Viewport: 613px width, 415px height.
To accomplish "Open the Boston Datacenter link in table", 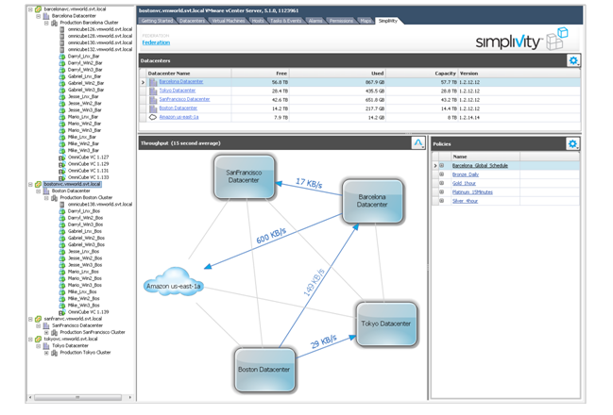I will tap(178, 108).
